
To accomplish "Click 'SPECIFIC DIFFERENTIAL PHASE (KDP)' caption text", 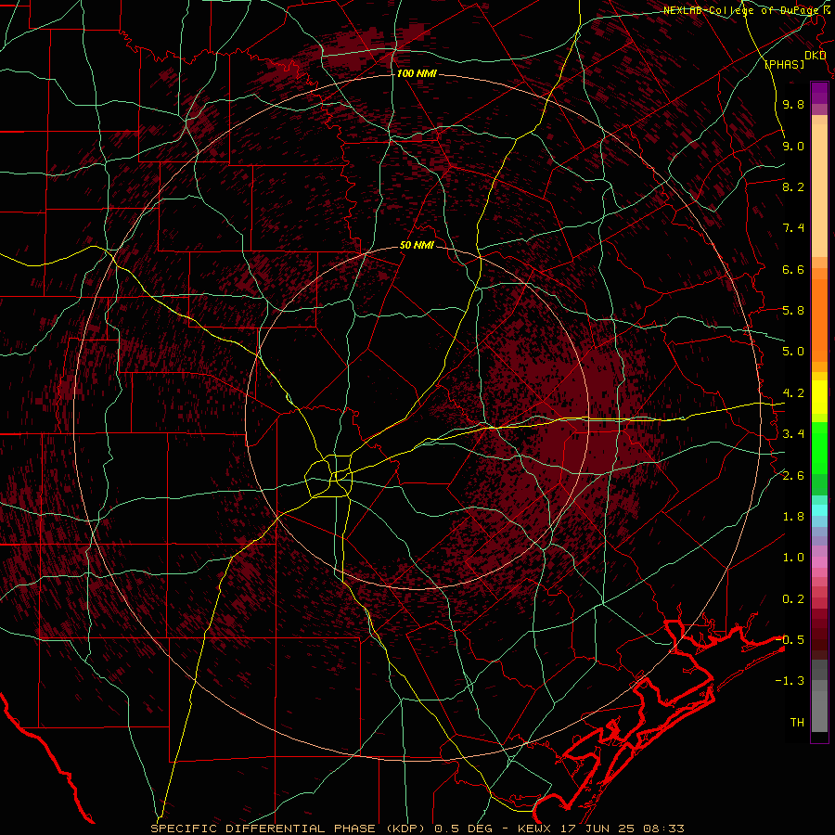I will coord(289,829).
